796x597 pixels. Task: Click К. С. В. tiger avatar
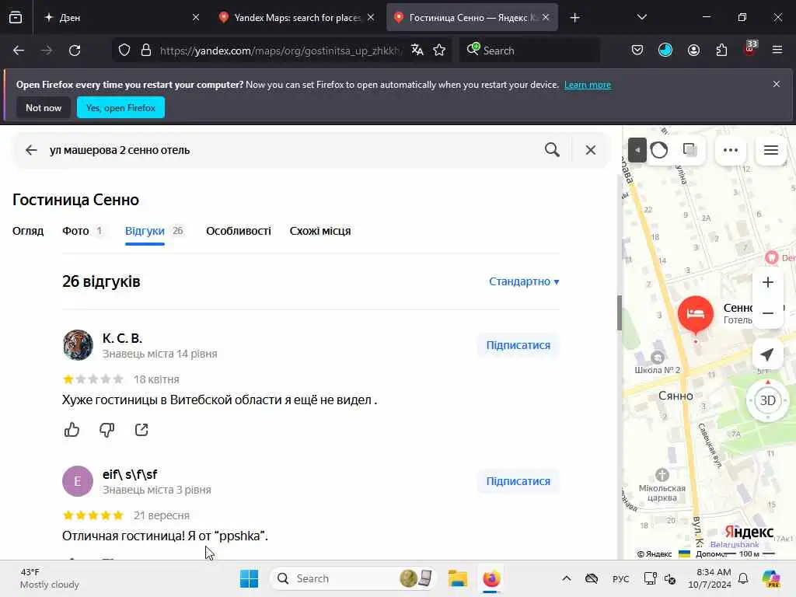point(78,345)
